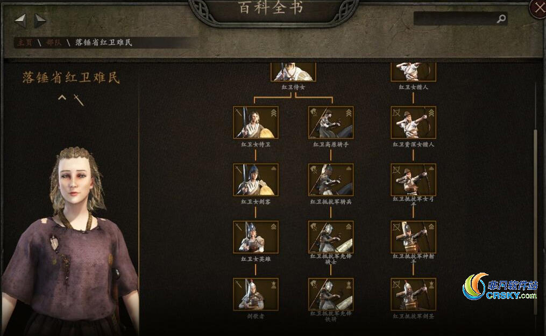Go back with the left arrow icon

[20, 21]
